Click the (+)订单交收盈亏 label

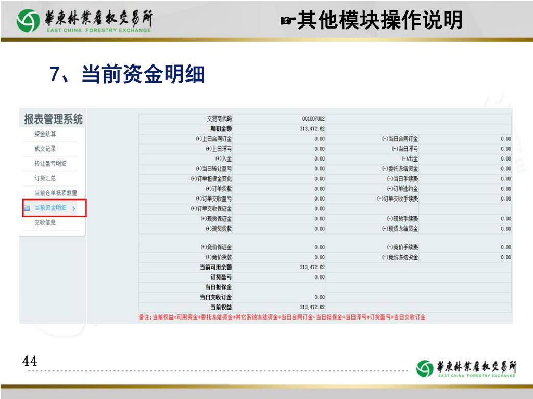pyautogui.click(x=214, y=199)
